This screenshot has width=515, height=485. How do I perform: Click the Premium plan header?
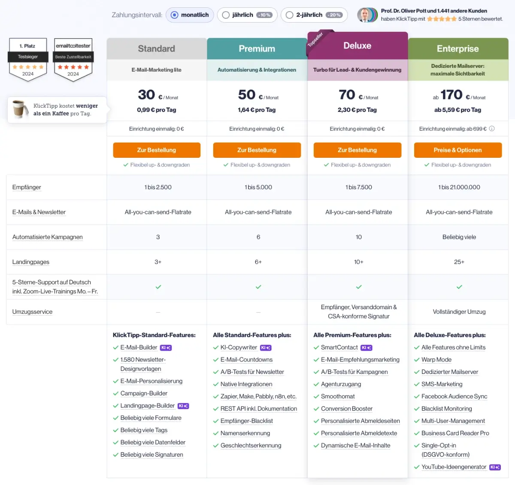coord(257,49)
